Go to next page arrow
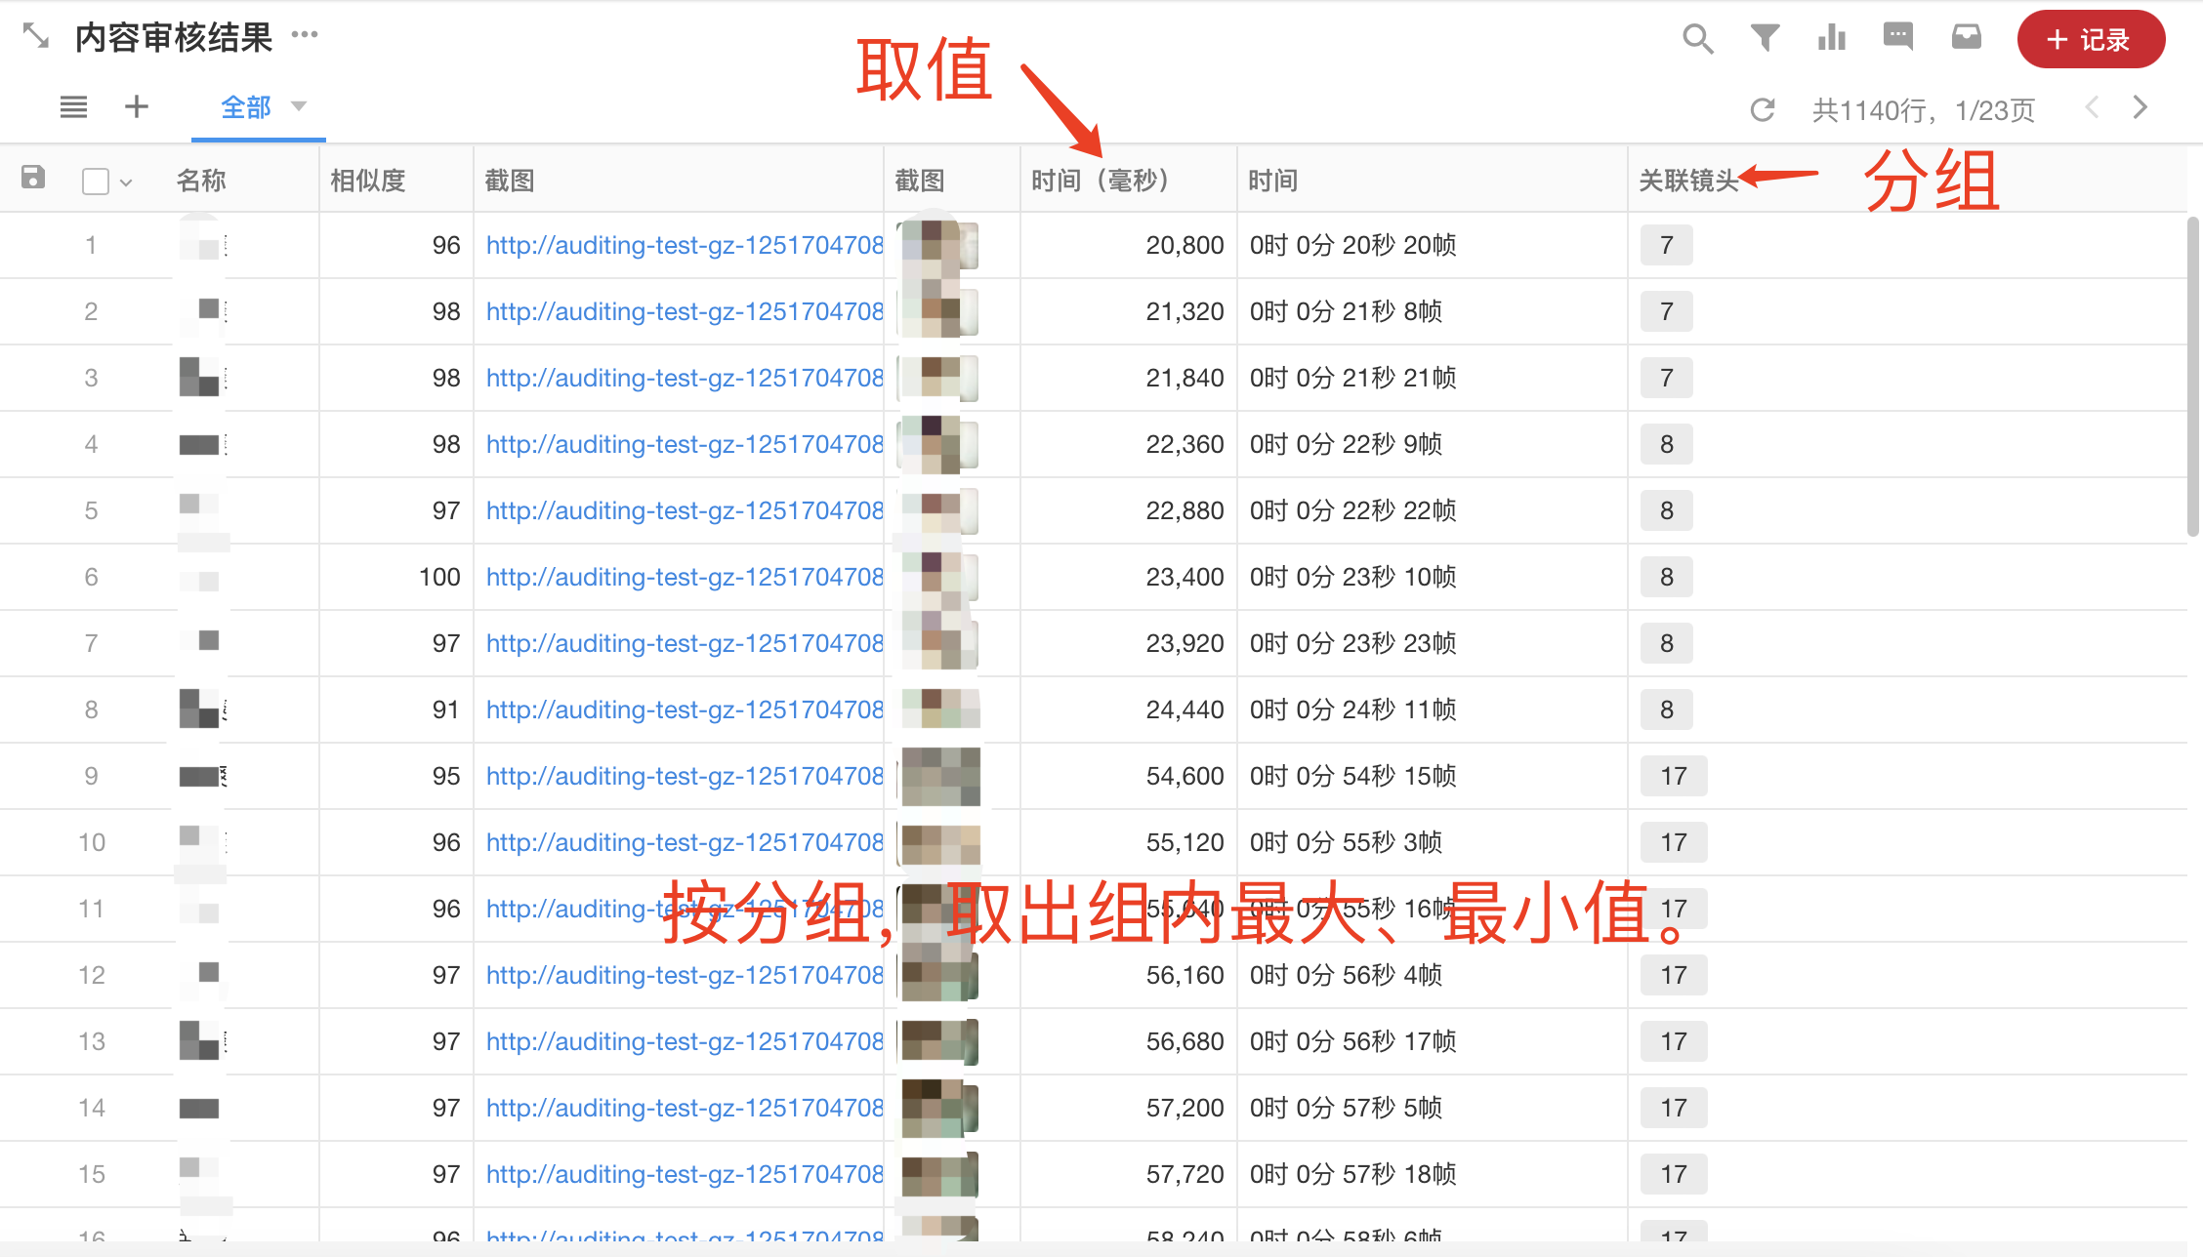2203x1257 pixels. click(x=2140, y=107)
